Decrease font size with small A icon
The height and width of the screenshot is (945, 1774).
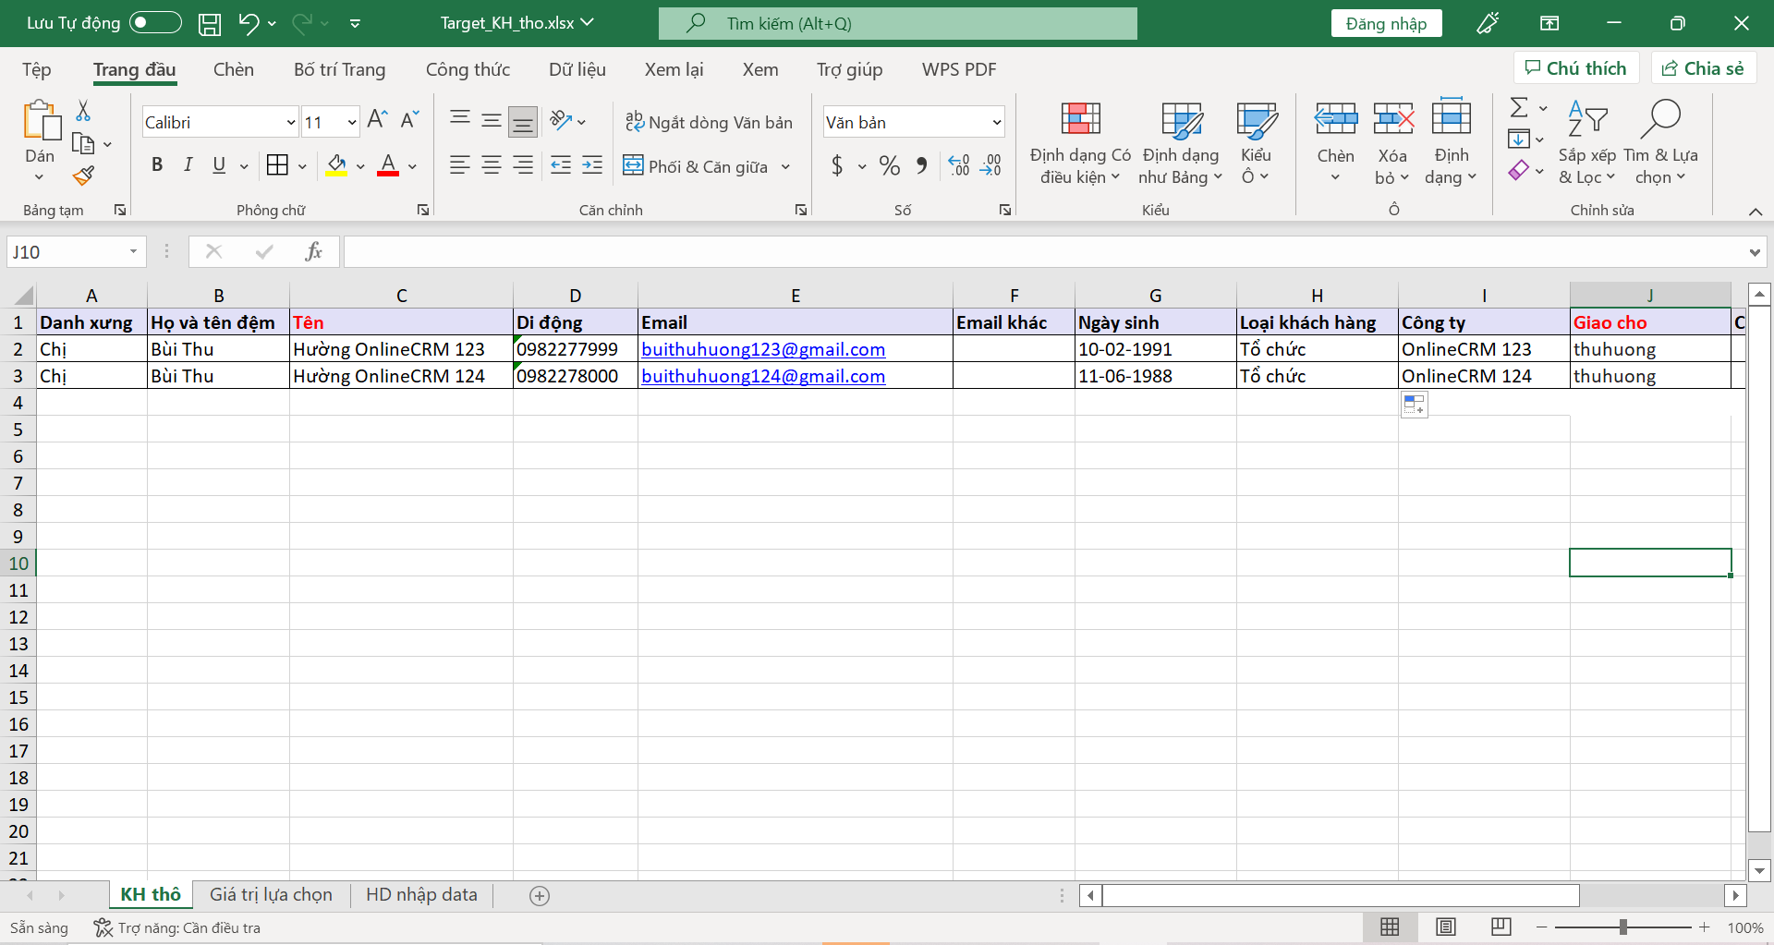409,119
